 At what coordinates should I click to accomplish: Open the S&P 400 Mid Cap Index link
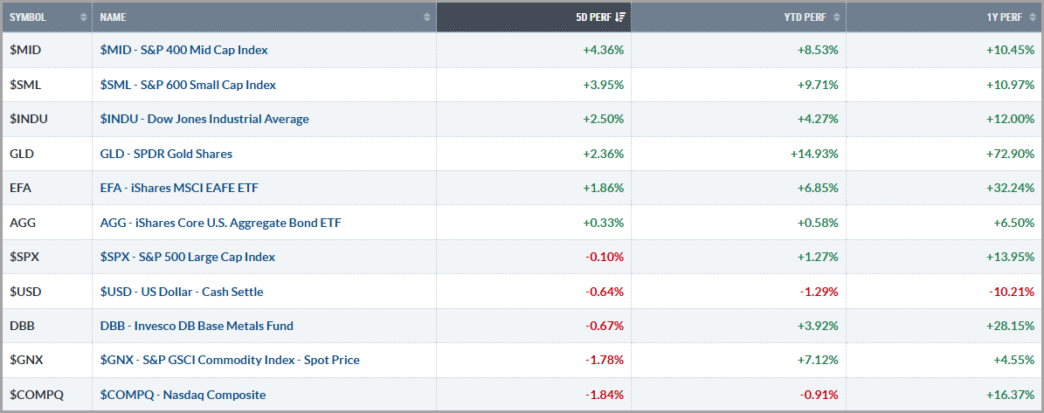(x=183, y=50)
